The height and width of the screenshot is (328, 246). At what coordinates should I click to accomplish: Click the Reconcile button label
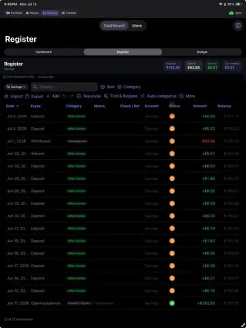point(92,96)
